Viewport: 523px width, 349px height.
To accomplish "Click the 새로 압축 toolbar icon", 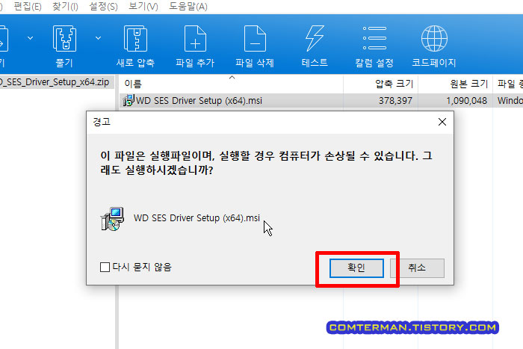I will click(135, 39).
